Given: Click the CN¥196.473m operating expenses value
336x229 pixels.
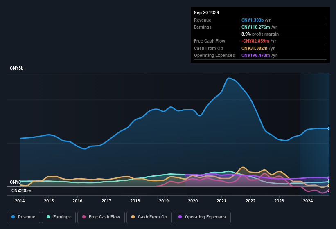Looking at the screenshot, I should 256,55.
